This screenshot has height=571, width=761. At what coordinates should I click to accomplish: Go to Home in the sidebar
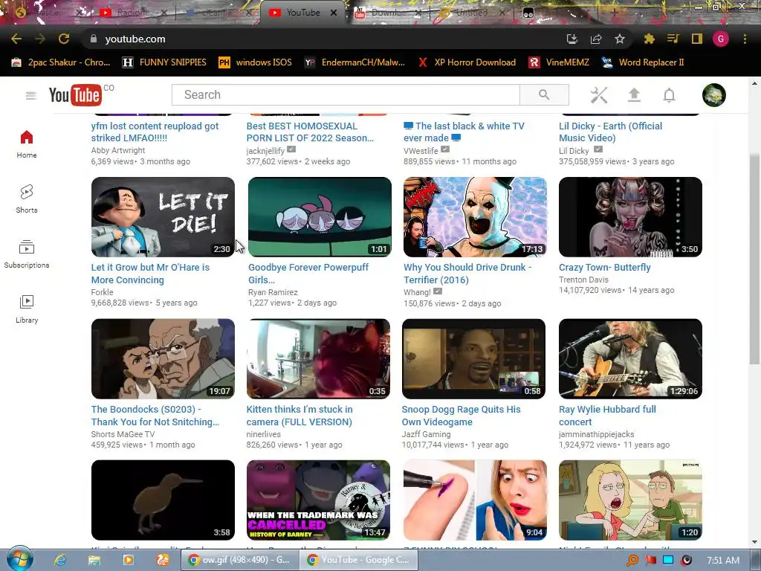(x=27, y=144)
